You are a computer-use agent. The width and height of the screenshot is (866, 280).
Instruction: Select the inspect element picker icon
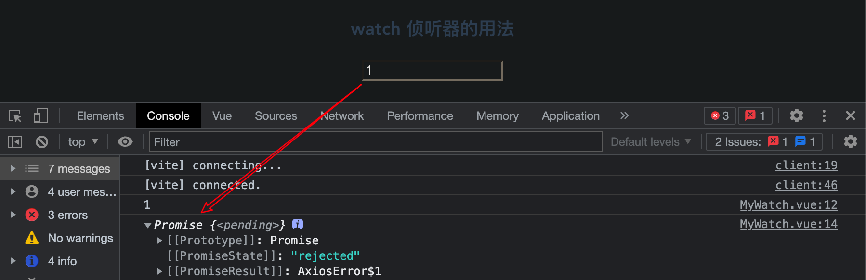click(15, 116)
